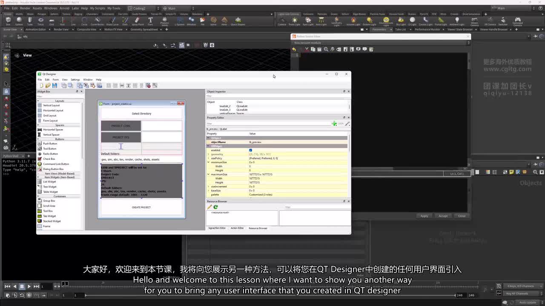The image size is (545, 306).
Task: Expand the geometry property row
Action: point(209,154)
